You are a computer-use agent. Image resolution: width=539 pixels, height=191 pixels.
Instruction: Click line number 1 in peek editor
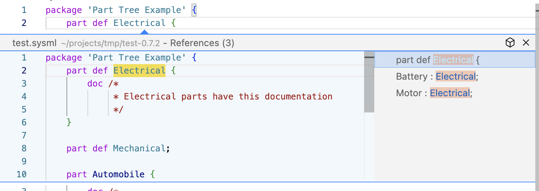(x=24, y=58)
